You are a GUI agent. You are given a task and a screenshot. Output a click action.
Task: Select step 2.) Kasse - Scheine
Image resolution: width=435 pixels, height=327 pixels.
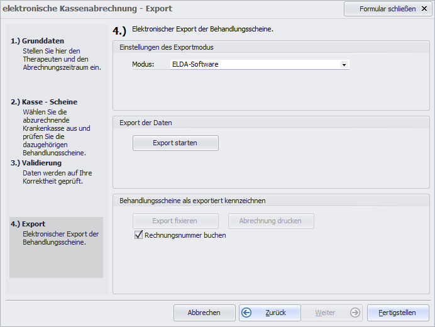click(x=44, y=102)
